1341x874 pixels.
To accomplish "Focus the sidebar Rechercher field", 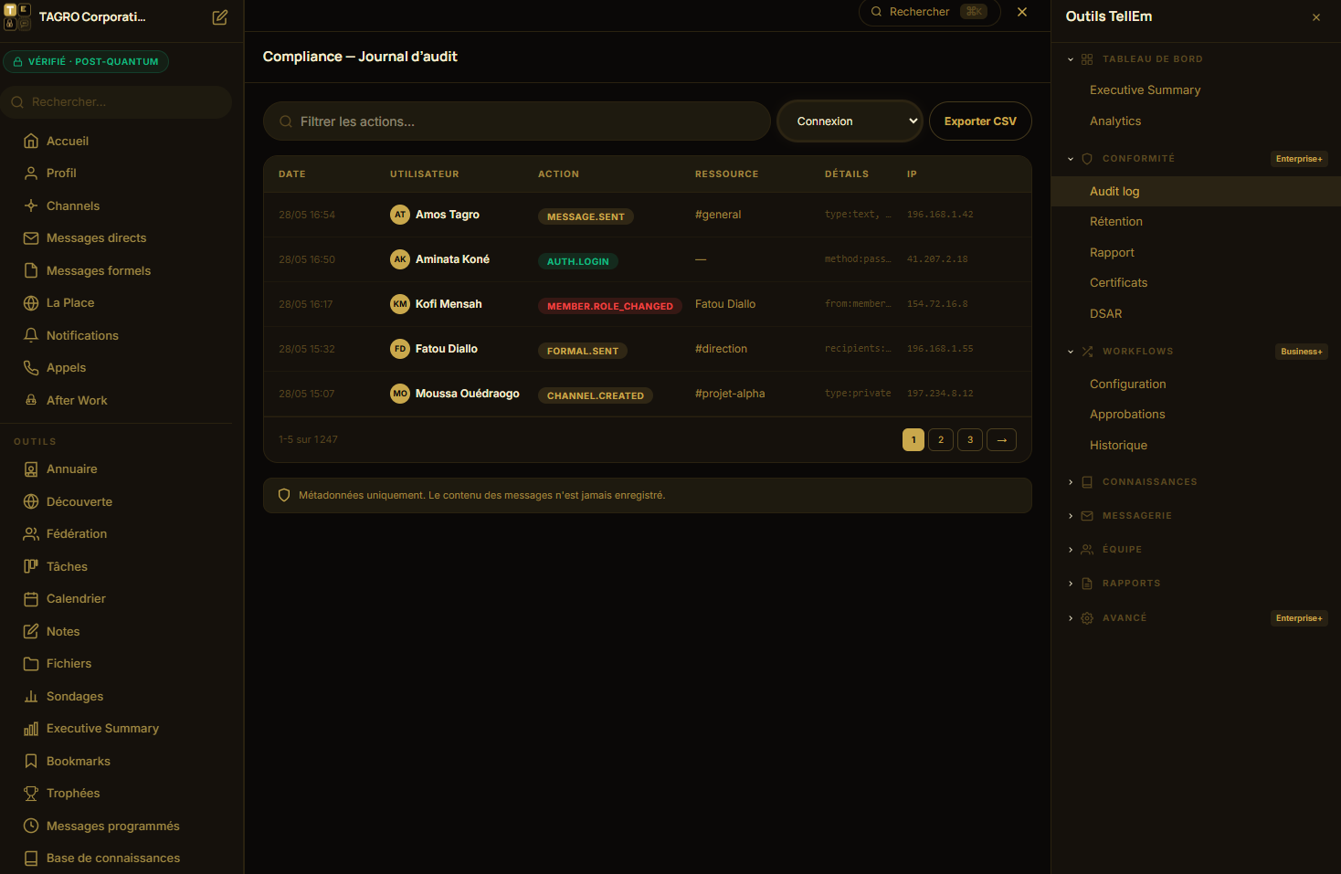I will coord(116,101).
